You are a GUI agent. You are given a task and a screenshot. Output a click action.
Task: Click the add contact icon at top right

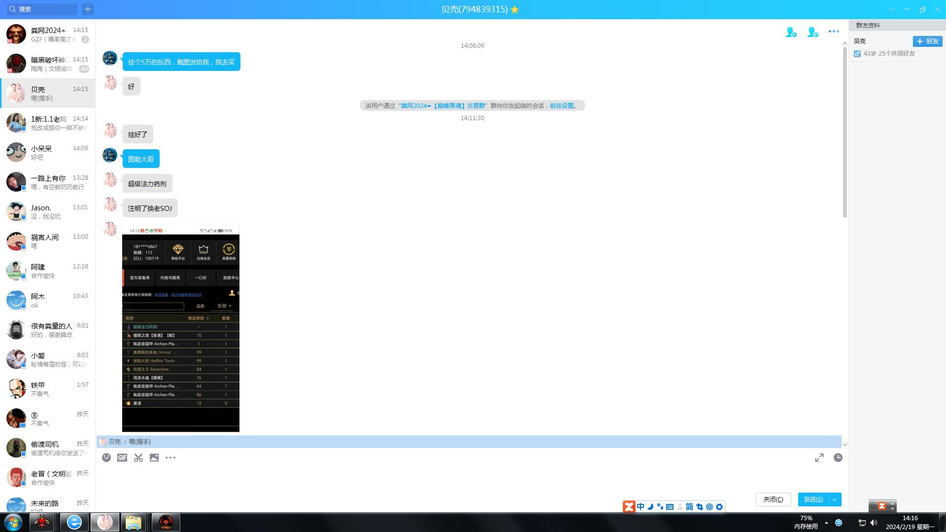(791, 32)
